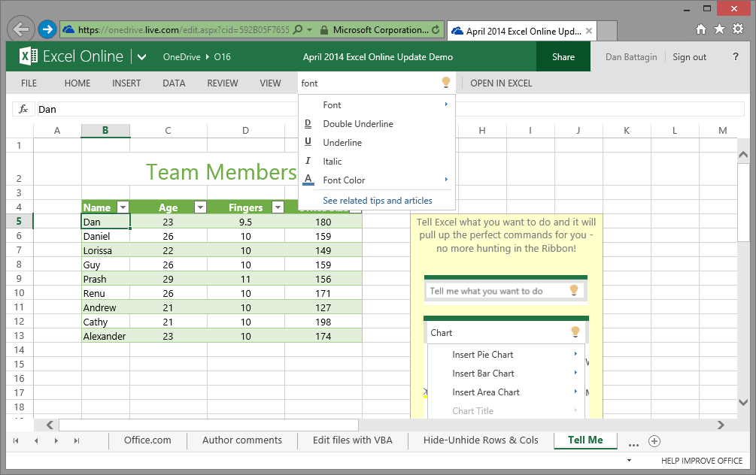Open the Age column filter dropdown
Viewport: 756px width, 475px height.
tap(200, 207)
